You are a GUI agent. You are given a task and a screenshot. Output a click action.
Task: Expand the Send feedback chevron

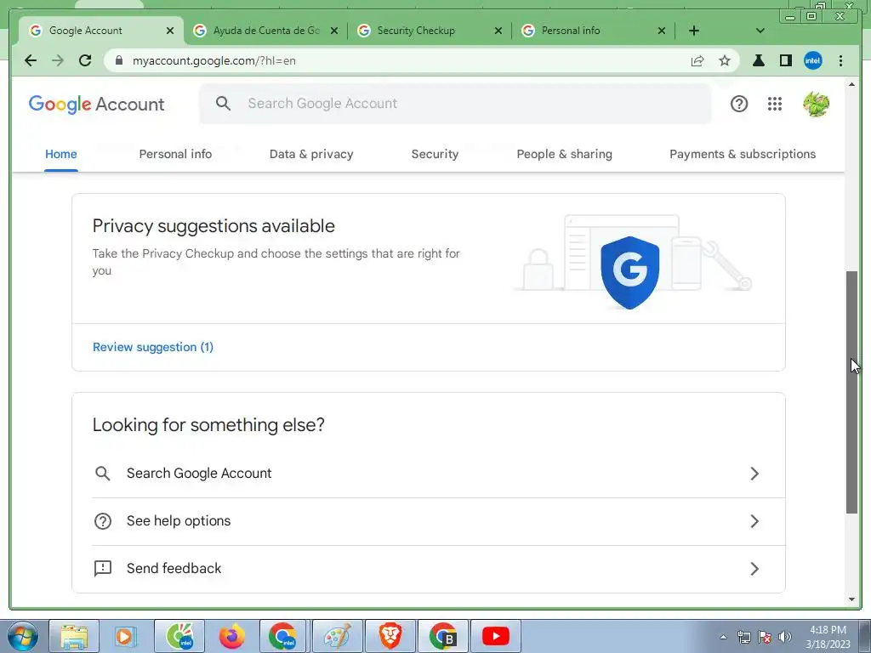pyautogui.click(x=754, y=569)
